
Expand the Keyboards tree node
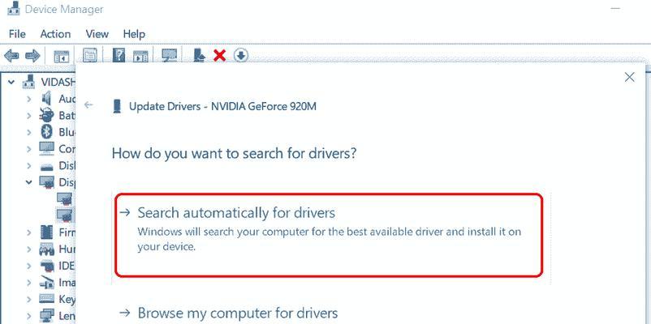pos(28,299)
